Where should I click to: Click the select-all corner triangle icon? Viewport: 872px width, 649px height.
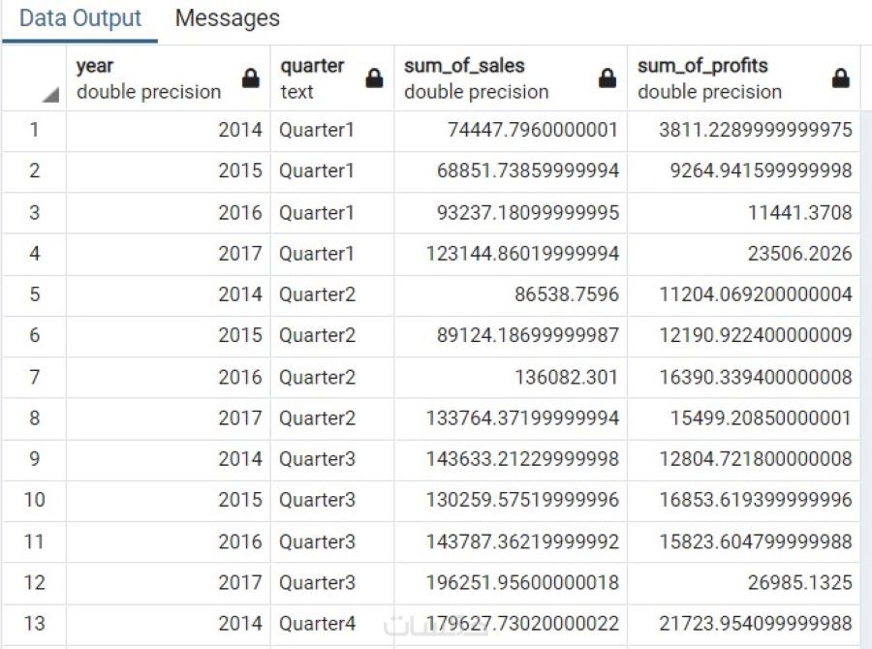click(50, 95)
